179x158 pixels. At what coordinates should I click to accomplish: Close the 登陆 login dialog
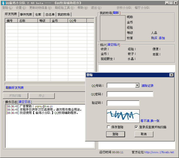(171, 75)
